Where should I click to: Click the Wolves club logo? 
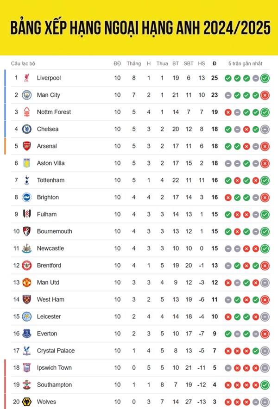pyautogui.click(x=27, y=402)
